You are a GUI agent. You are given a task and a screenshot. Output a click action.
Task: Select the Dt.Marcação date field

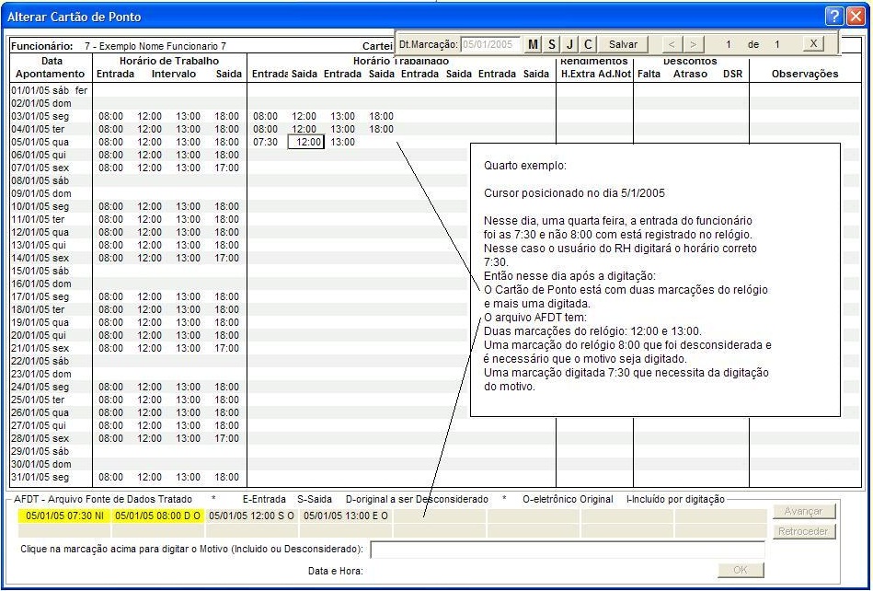point(491,44)
